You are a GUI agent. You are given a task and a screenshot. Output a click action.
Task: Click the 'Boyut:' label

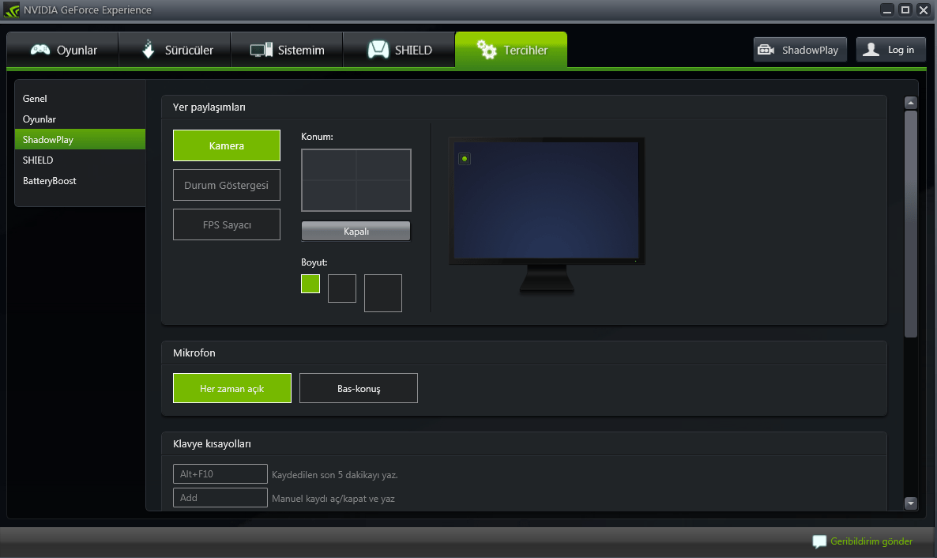[x=314, y=262]
